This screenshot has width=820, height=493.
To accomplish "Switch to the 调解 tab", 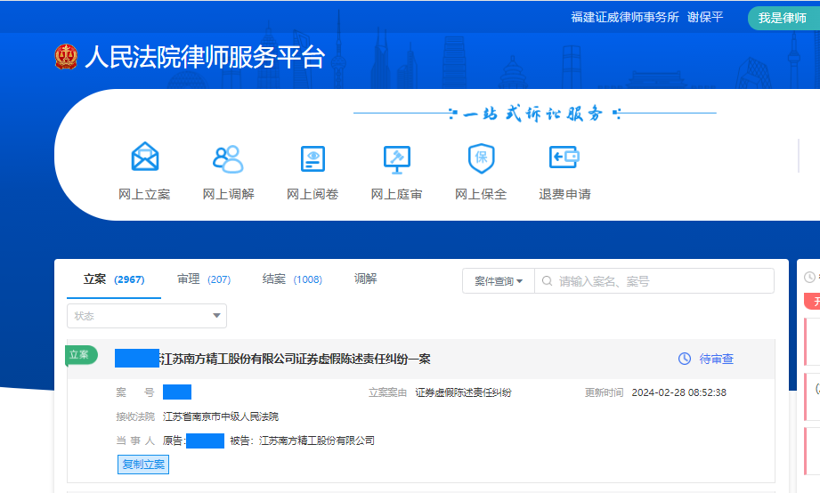I will (365, 279).
